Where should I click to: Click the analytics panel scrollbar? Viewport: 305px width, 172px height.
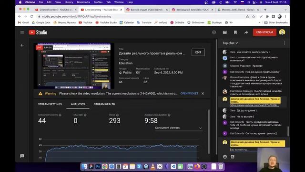coord(209,132)
